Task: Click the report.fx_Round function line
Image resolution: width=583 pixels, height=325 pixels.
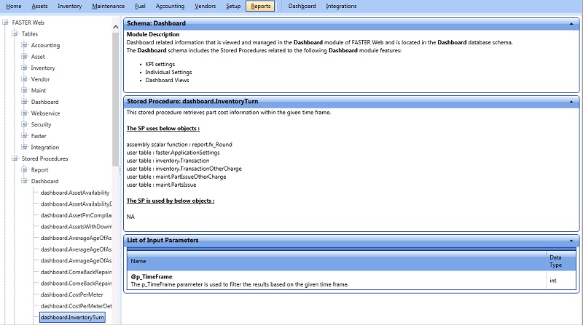Action: (x=179, y=144)
